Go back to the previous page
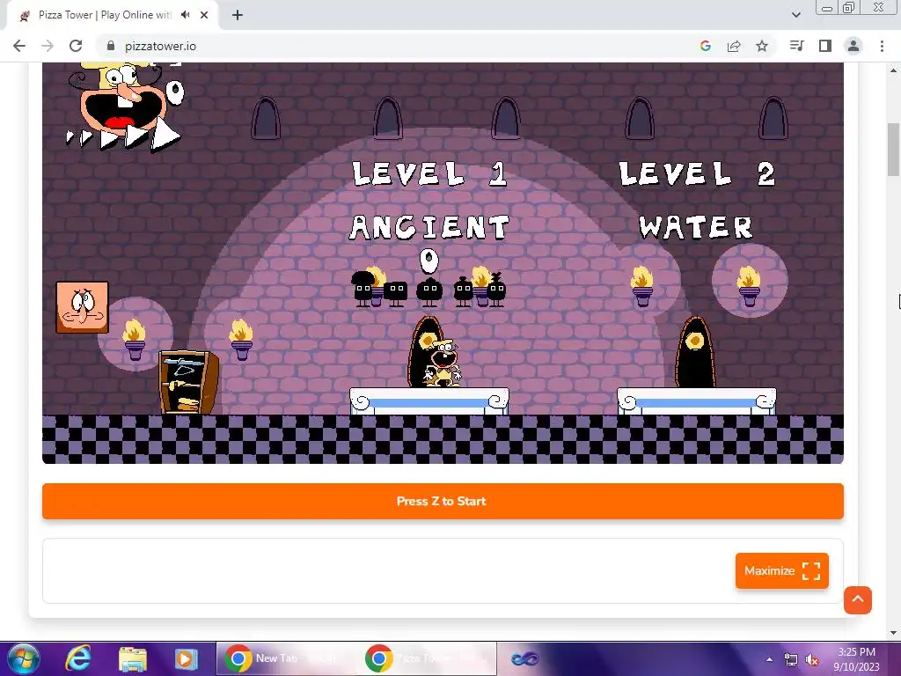Viewport: 901px width, 676px height. pyautogui.click(x=19, y=46)
